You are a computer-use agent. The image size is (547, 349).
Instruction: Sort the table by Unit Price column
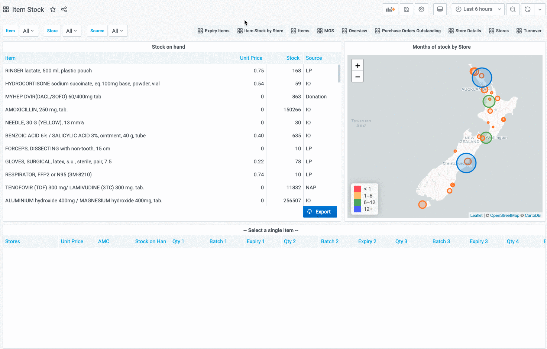251,58
